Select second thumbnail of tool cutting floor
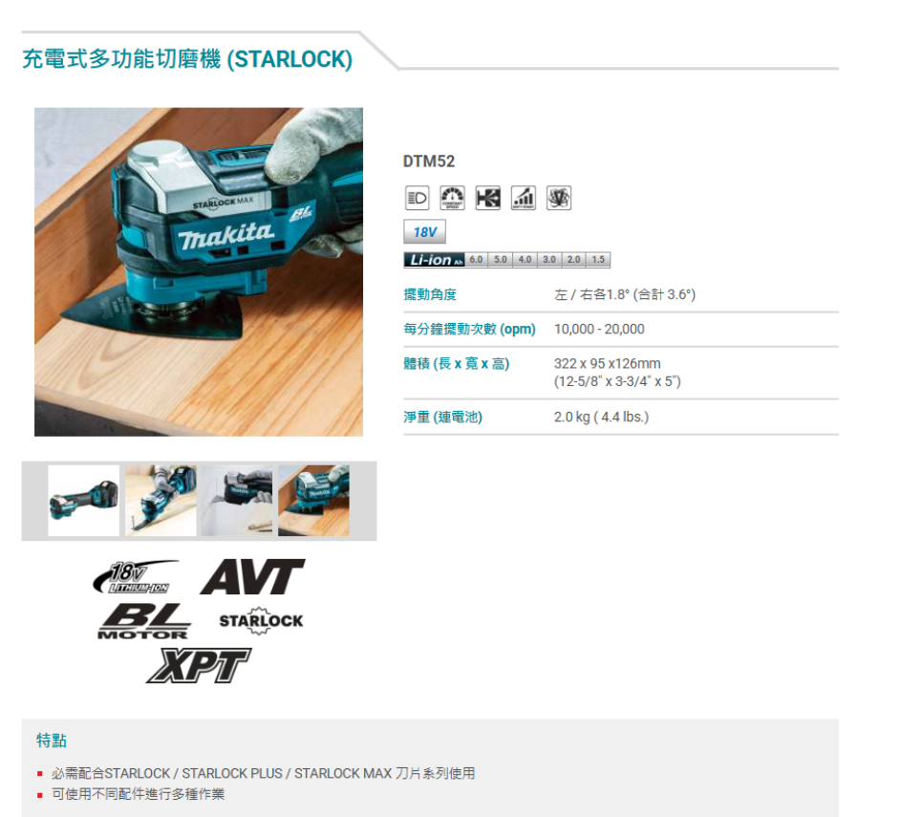 (x=161, y=501)
